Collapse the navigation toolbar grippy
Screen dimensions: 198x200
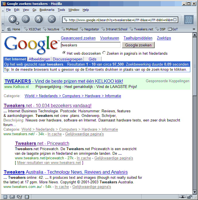click(3, 19)
